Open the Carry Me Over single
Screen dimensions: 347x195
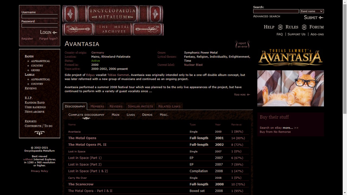[78, 178]
